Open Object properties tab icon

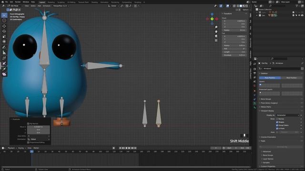(x=254, y=91)
